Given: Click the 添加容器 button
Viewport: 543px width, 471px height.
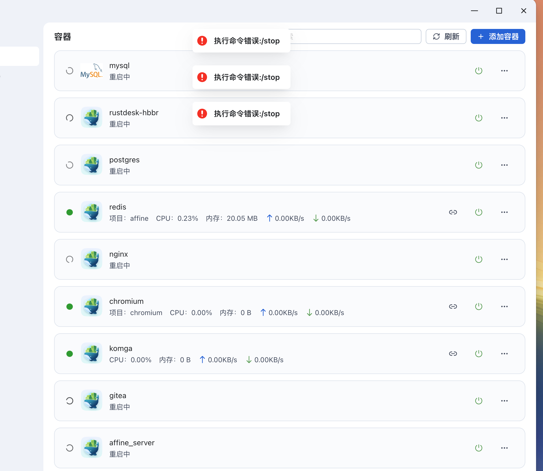Looking at the screenshot, I should (x=498, y=36).
